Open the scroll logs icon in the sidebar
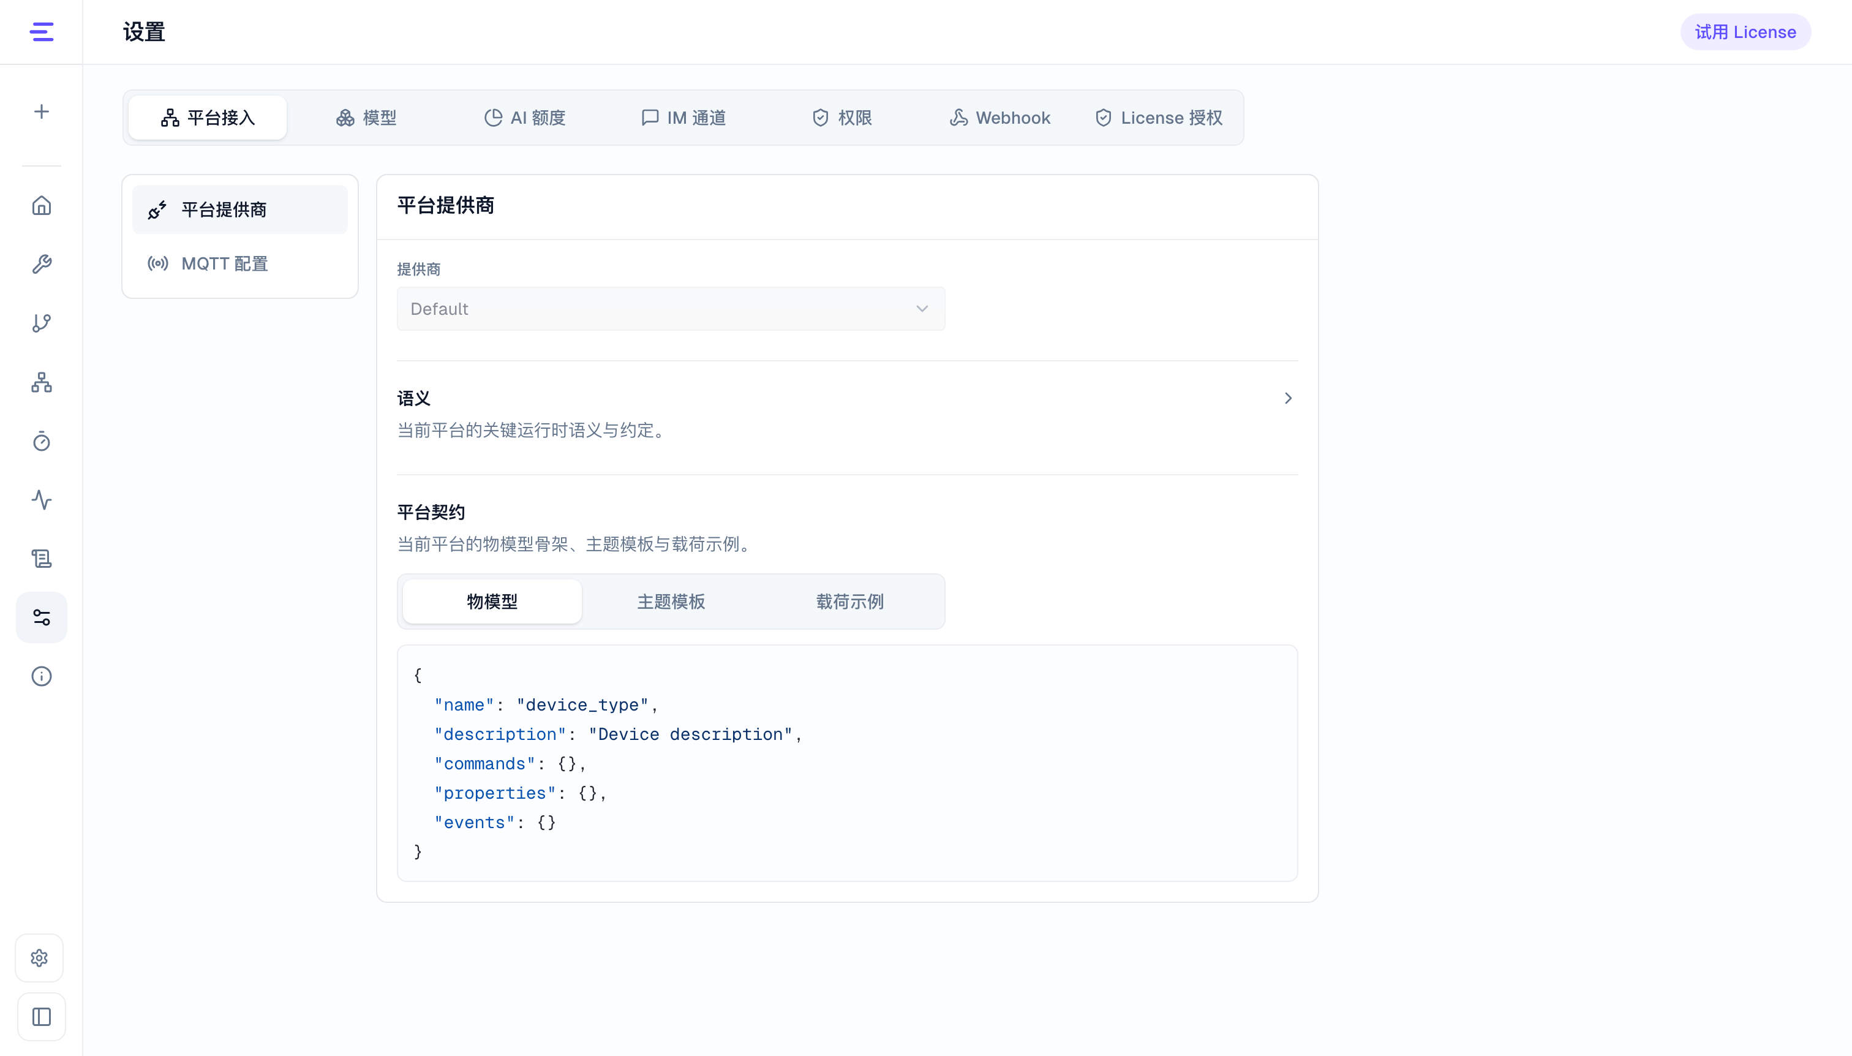 point(41,559)
